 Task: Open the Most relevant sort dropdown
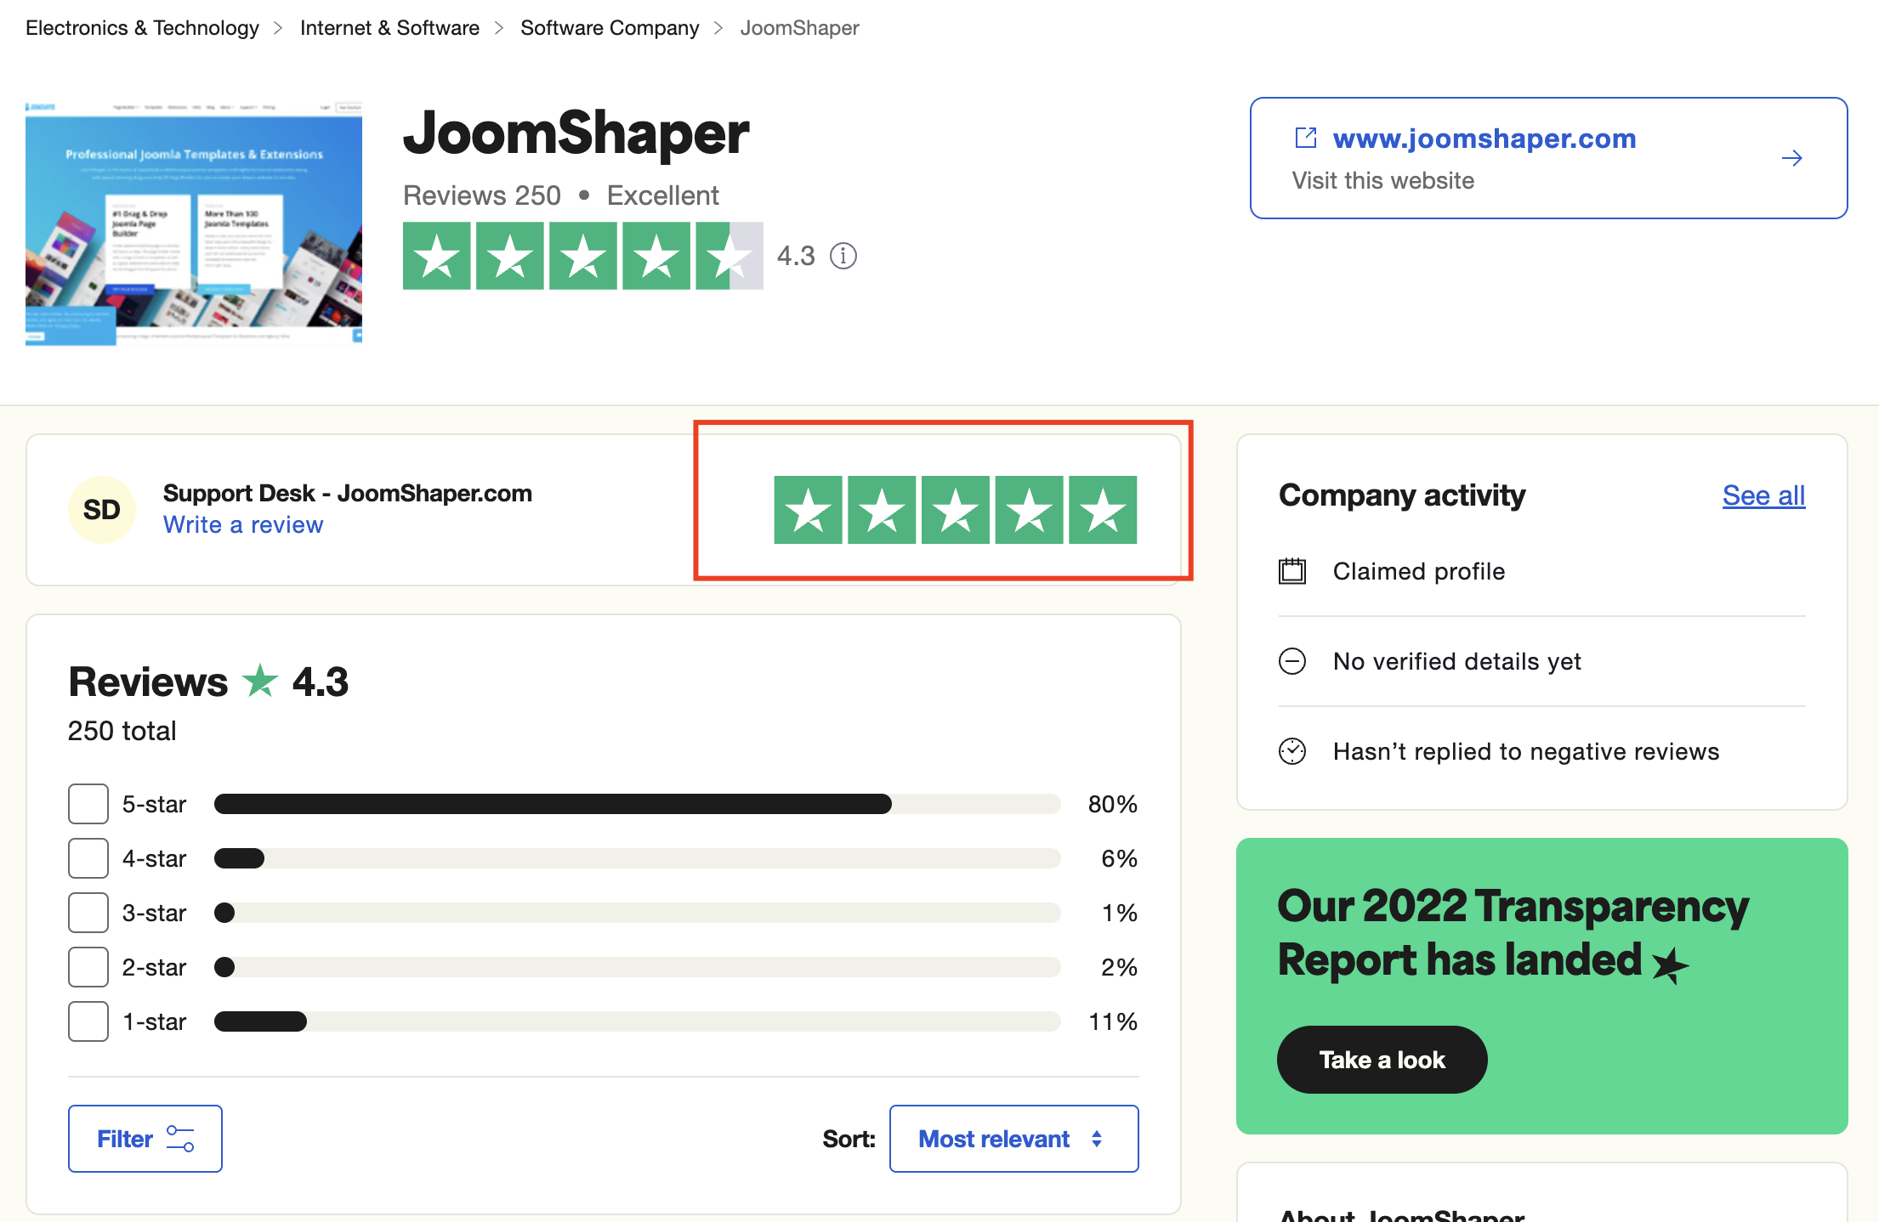tap(1013, 1139)
